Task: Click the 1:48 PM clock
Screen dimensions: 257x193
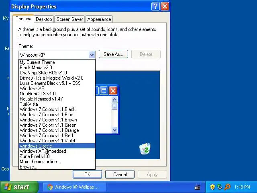Action: point(242,187)
